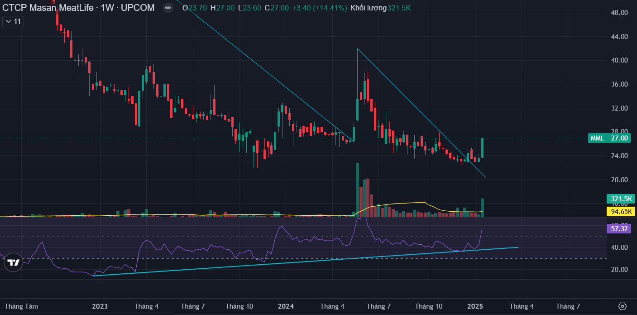Click the 32.00 price axis value
Image resolution: width=637 pixels, height=315 pixels.
(618, 108)
